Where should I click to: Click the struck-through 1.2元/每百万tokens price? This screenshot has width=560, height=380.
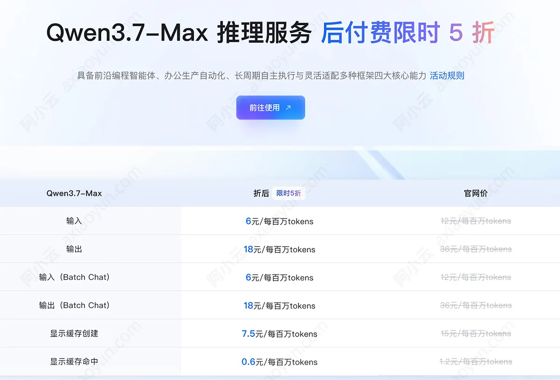(476, 362)
